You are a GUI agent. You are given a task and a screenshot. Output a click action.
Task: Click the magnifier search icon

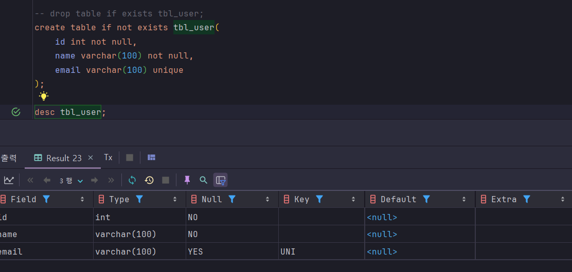point(204,180)
